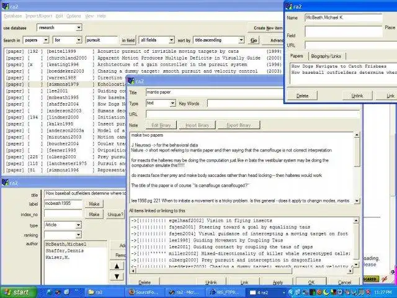This screenshot has height=298, width=397.
Task: Click the empty index_no field
Action: point(63,214)
